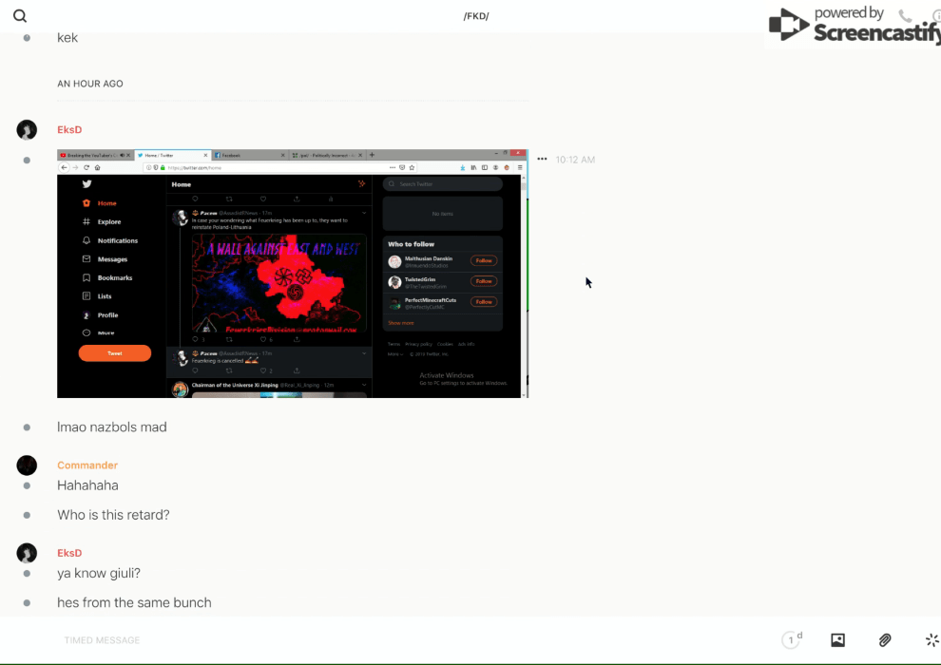This screenshot has width=941, height=665.
Task: Toggle the timed message duration control
Action: [791, 640]
